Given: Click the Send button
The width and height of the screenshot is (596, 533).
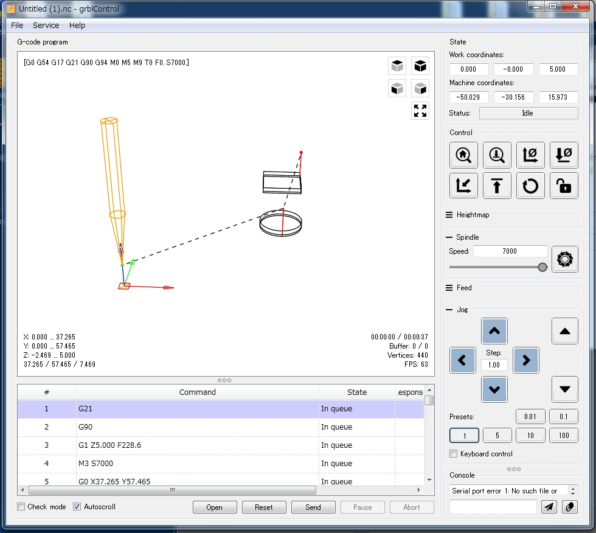Looking at the screenshot, I should [x=313, y=507].
